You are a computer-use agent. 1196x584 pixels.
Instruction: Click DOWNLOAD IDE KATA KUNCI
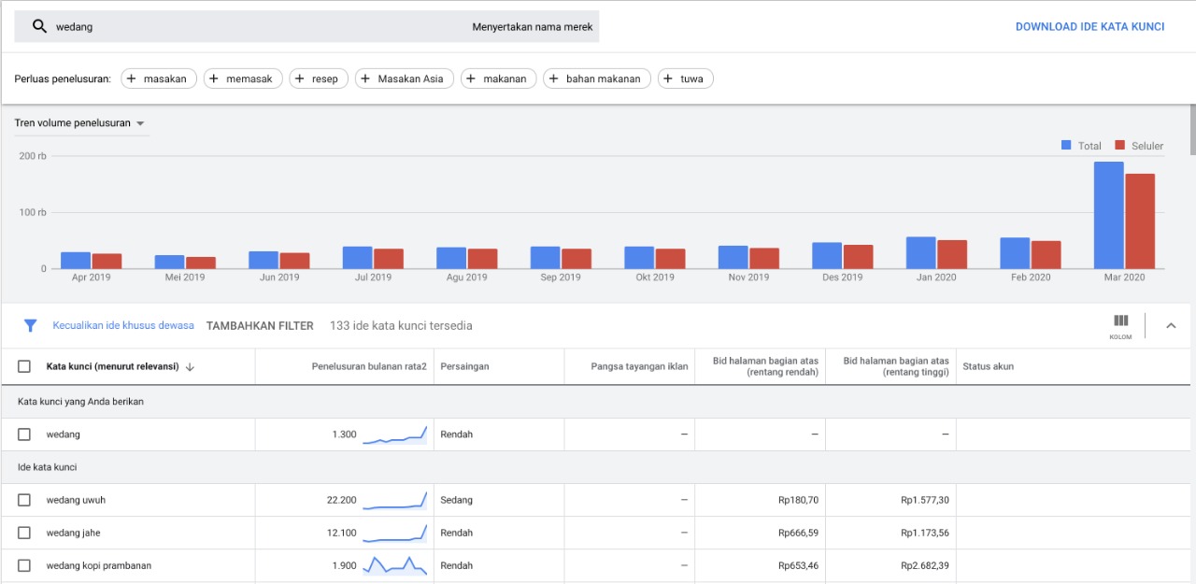(x=1089, y=27)
